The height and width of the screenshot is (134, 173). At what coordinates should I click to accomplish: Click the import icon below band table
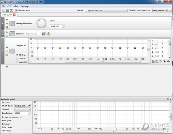157,61
